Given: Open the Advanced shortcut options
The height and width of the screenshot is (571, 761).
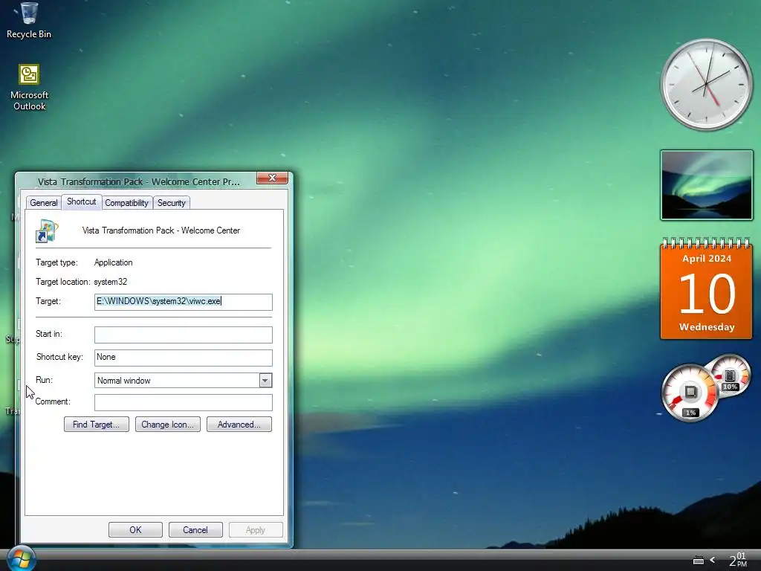Looking at the screenshot, I should (x=239, y=425).
